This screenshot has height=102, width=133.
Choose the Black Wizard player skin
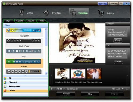click(24, 43)
